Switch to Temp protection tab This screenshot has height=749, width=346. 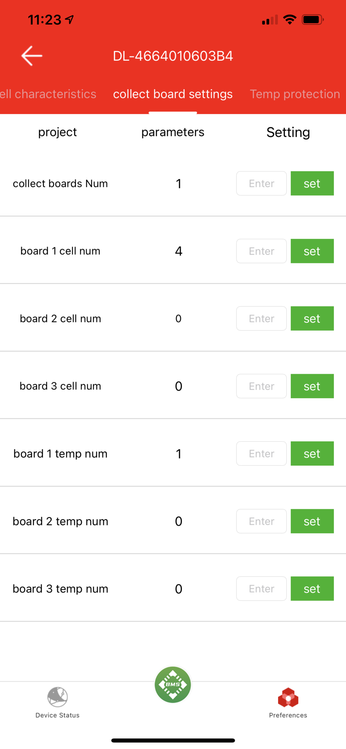click(x=295, y=94)
